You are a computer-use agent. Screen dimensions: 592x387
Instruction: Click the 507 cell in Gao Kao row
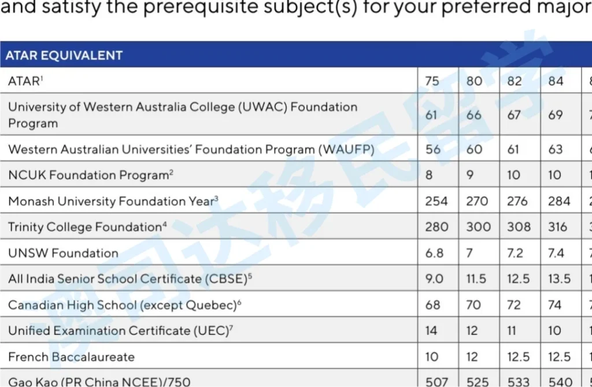[436, 381]
